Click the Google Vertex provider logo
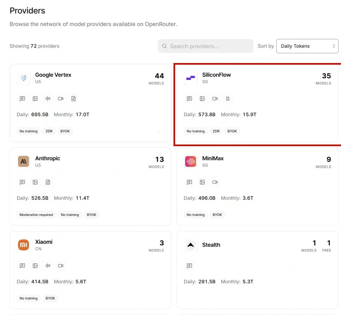The image size is (341, 315). 23,78
